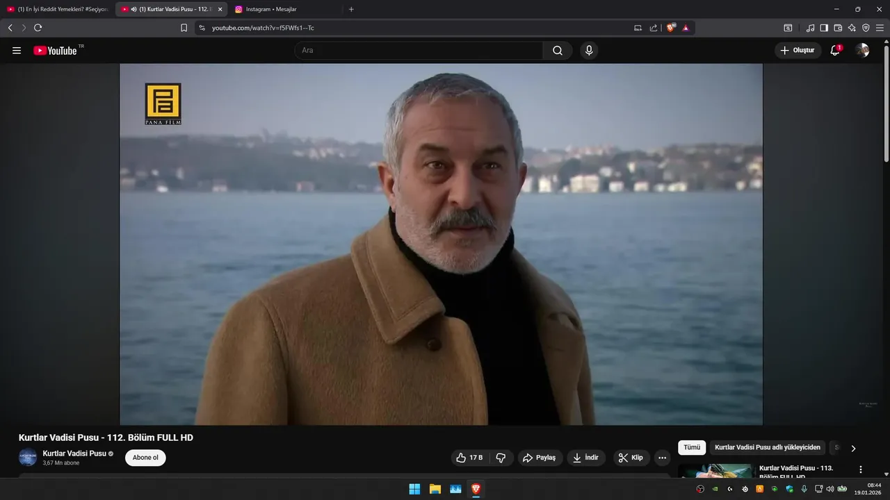Select Kurtlar Vadisi Pusu adlı yükleyiciden chip
Screen dimensions: 890x500
(768, 448)
